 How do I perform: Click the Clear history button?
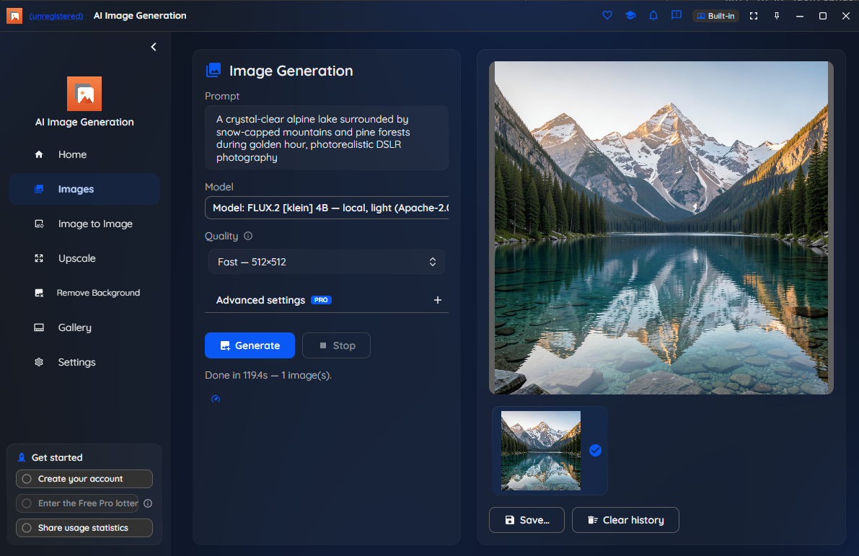(625, 520)
